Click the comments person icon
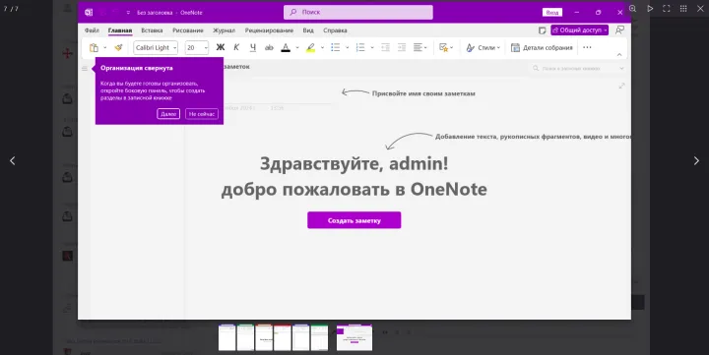 click(x=620, y=30)
